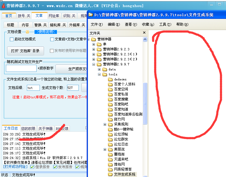226x177 pixels.
Task: Click the 营销神器 app icon in title bar
Action: (3, 6)
